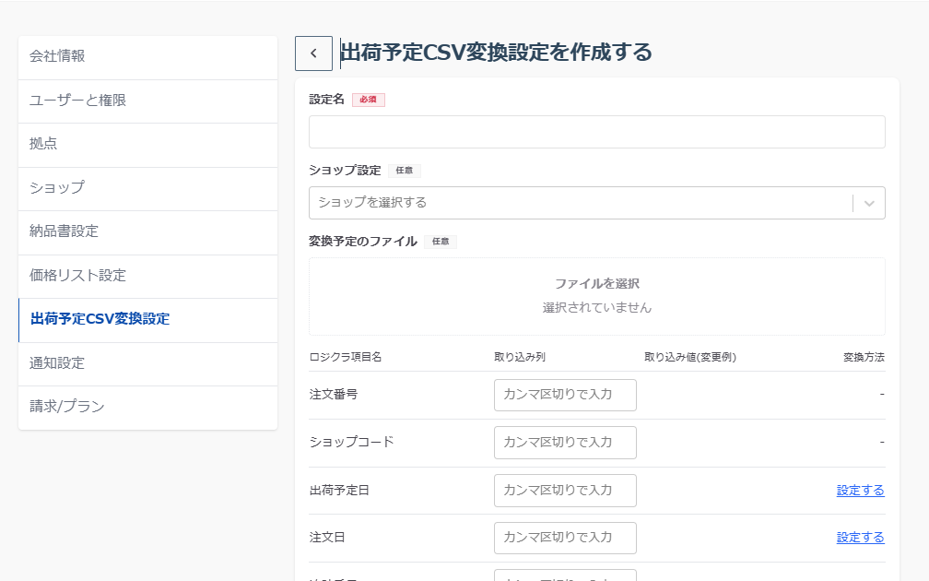Screen dimensions: 929x581
Task: Click the 注文日 column input field
Action: 565,538
